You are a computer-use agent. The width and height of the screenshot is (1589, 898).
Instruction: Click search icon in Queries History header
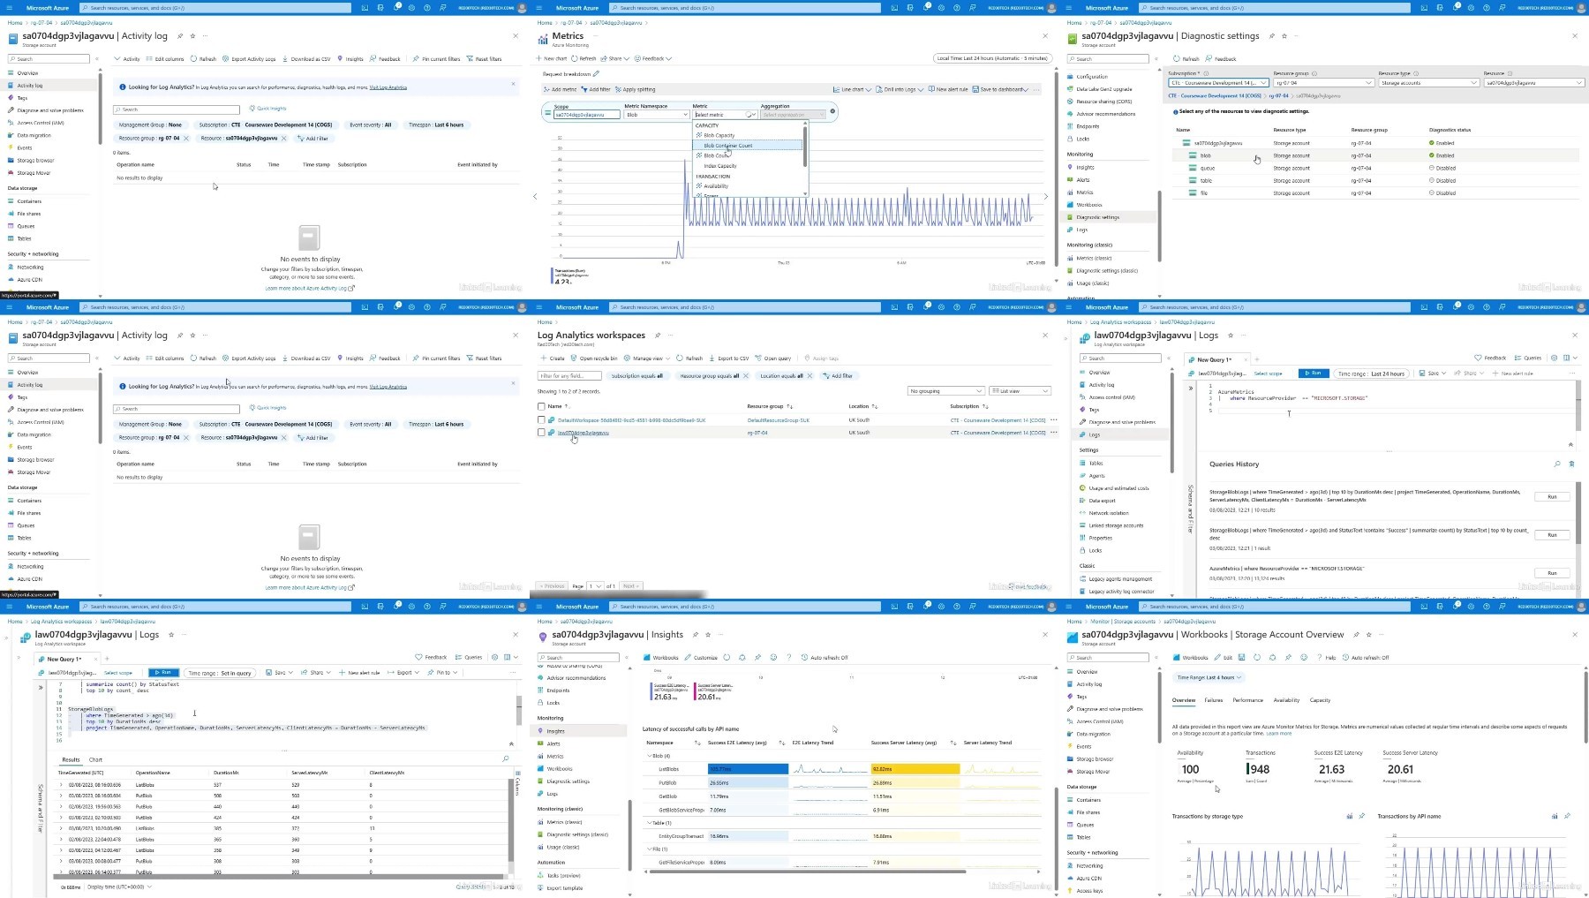coord(1556,464)
